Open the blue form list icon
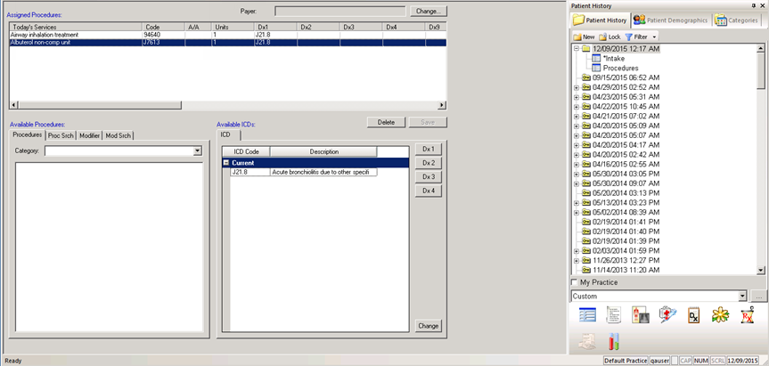769x366 pixels. pos(587,315)
